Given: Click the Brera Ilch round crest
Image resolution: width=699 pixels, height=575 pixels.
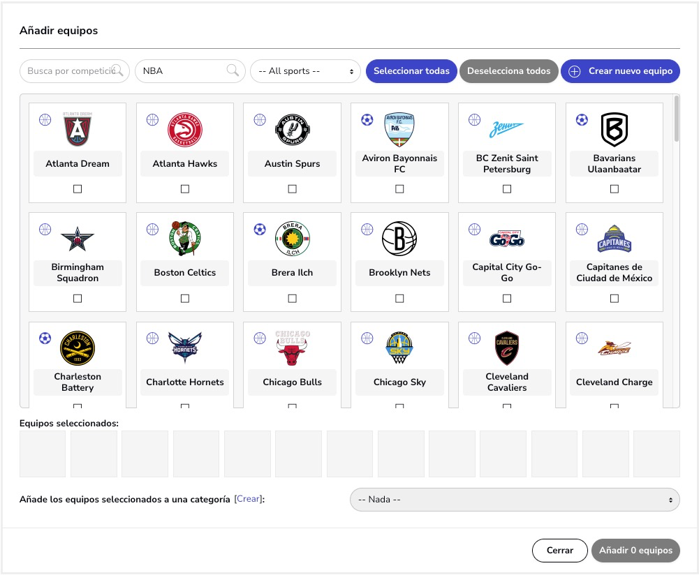Looking at the screenshot, I should [x=293, y=239].
